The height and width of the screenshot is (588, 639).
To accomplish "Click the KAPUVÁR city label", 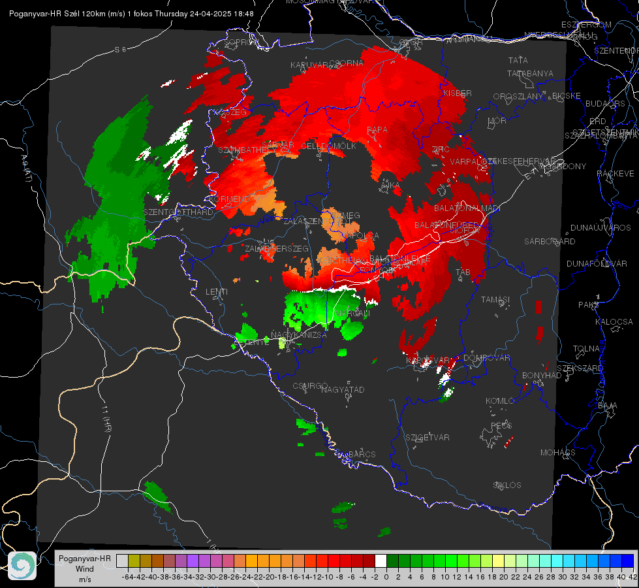I will [x=309, y=65].
